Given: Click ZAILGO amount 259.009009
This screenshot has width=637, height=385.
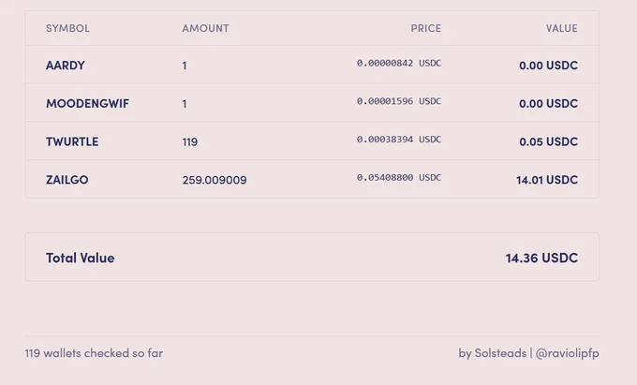Looking at the screenshot, I should [x=215, y=180].
